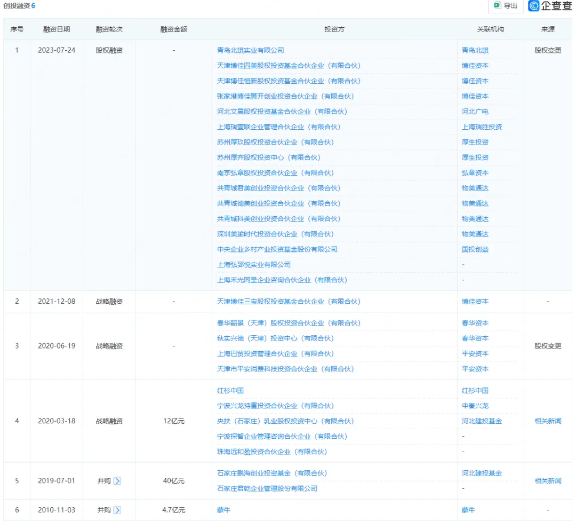576x521 pixels.
Task: Open 上海巴贸投资管理合伙企业 link
Action: coord(275,354)
